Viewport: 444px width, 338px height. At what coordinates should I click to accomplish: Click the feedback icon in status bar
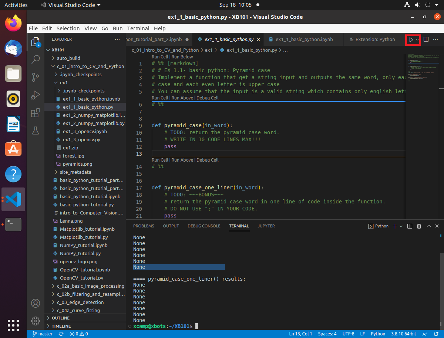tap(425, 334)
